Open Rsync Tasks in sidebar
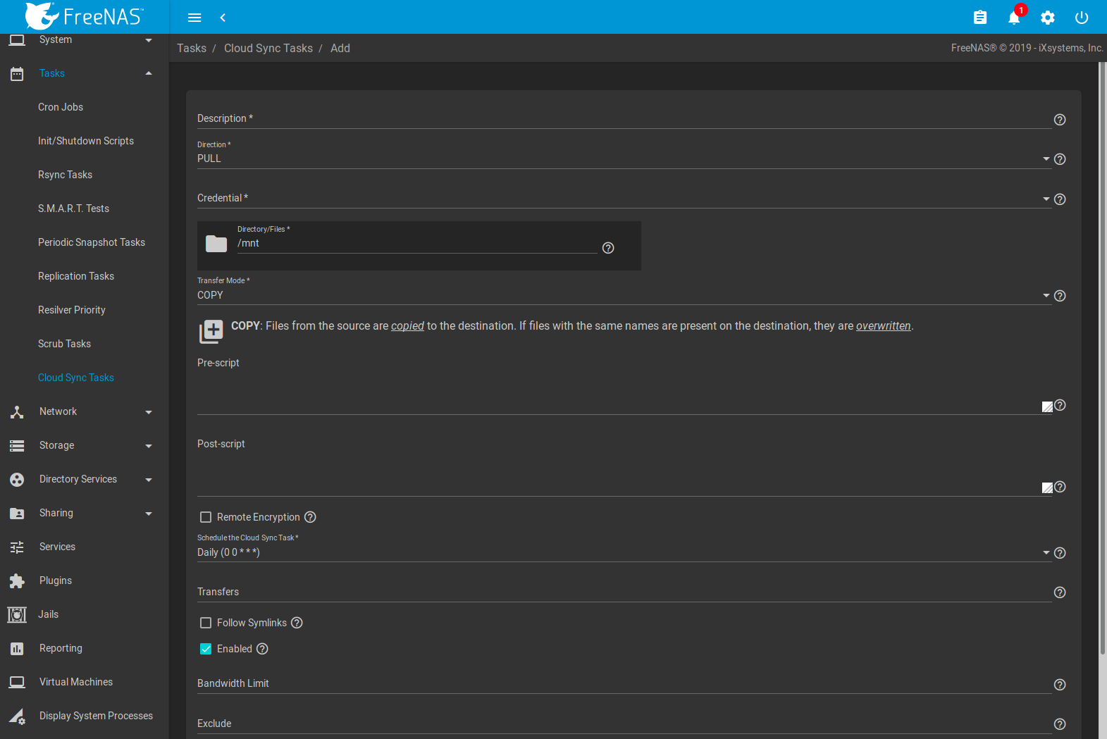 [x=65, y=175]
